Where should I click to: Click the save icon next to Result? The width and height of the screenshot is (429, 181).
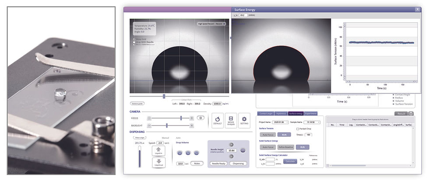tap(411, 114)
